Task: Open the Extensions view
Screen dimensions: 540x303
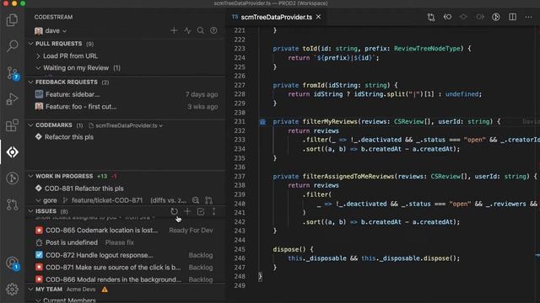Action: click(12, 125)
